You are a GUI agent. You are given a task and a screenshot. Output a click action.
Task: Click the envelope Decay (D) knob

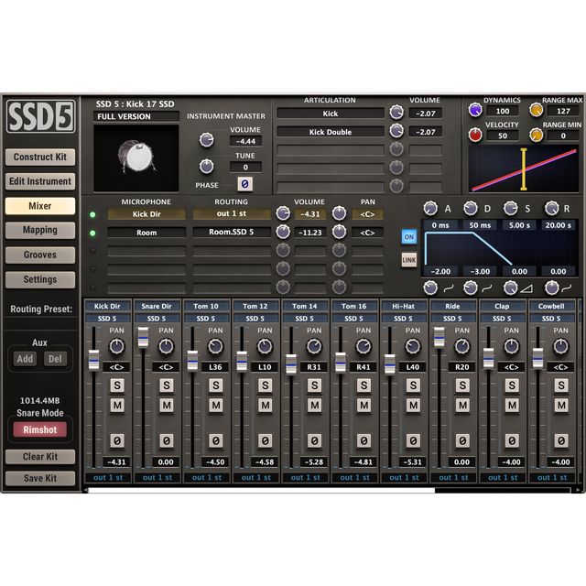click(470, 209)
